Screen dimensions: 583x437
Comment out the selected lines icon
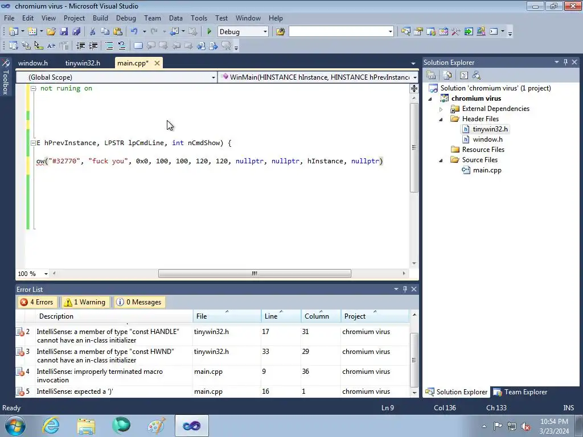[x=109, y=46]
